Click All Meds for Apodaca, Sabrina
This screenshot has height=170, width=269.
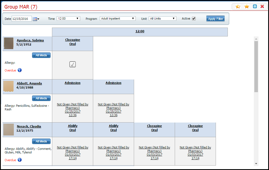point(41,55)
